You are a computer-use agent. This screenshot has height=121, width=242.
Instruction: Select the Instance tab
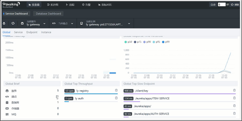tap(46, 32)
